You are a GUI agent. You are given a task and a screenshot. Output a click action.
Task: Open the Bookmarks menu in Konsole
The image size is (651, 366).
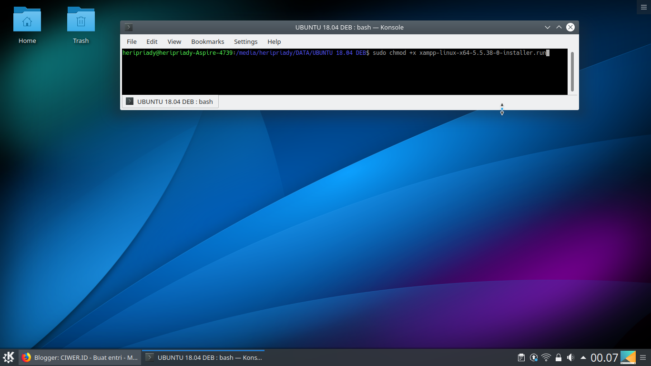click(x=208, y=41)
